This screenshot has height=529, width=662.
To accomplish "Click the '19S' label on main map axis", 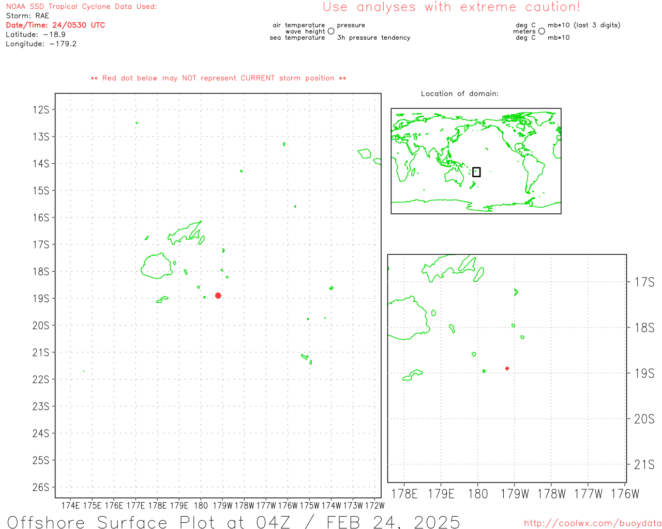I will point(41,299).
